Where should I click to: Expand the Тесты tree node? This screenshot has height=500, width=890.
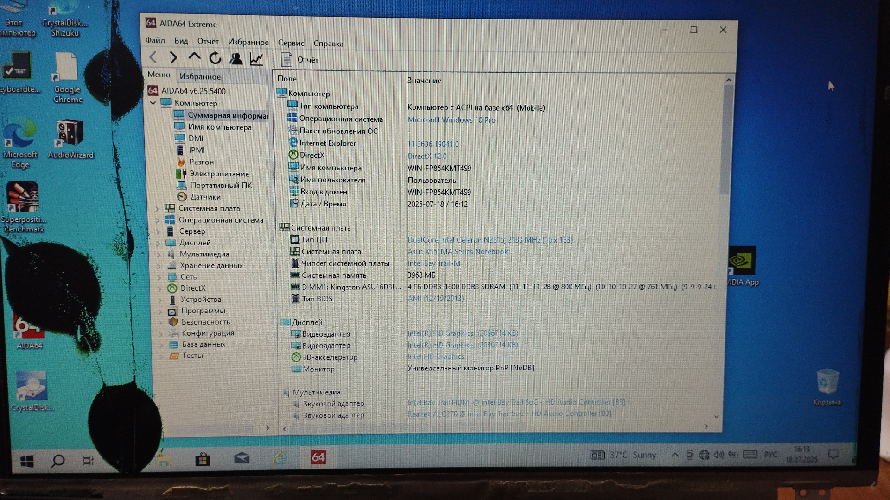pos(161,356)
